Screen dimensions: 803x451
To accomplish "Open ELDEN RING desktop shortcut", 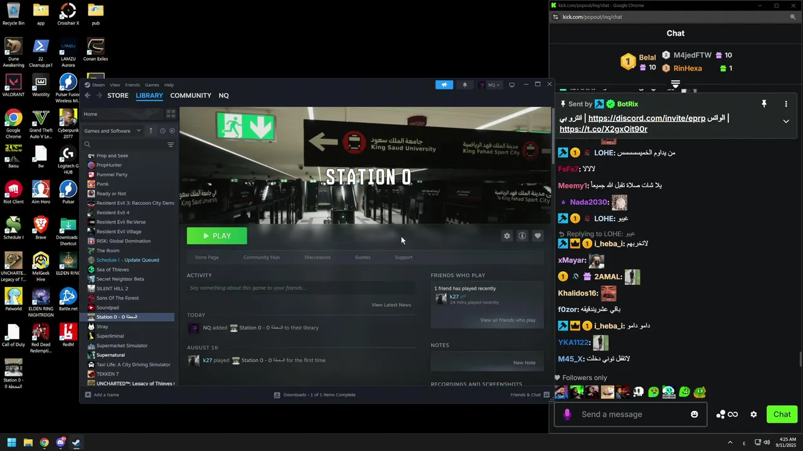I will pos(68,264).
